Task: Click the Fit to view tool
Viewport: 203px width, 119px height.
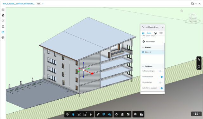Action: tap(79, 114)
